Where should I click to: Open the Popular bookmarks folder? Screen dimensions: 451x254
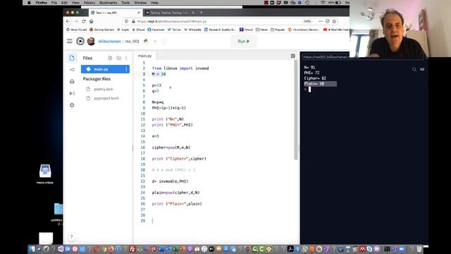[278, 30]
